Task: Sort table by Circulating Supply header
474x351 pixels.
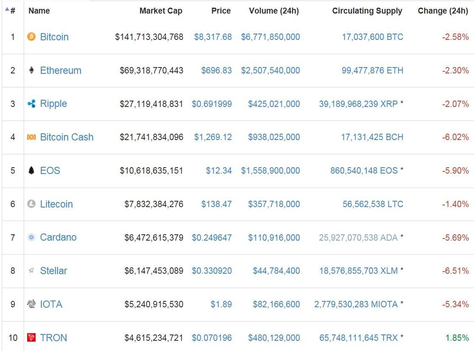Action: (367, 11)
